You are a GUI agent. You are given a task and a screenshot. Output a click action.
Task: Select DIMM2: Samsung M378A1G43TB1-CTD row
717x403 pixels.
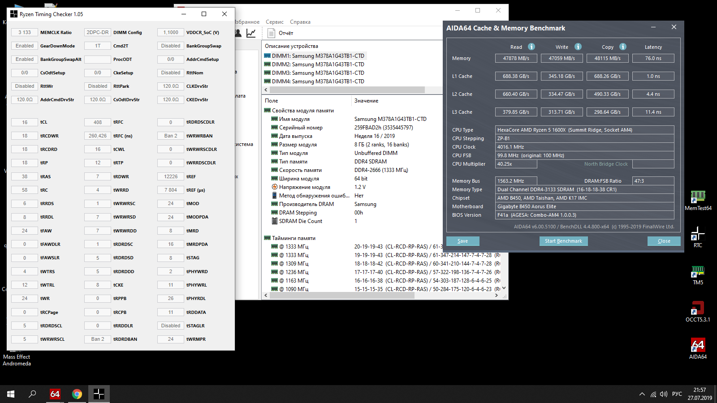pyautogui.click(x=315, y=64)
